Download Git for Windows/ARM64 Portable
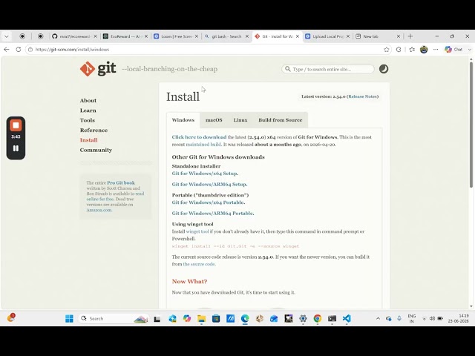The width and height of the screenshot is (475, 356). pos(212,214)
